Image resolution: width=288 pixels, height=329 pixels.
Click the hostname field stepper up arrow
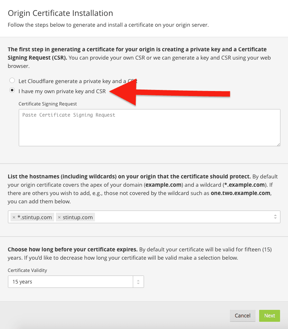[275, 215]
